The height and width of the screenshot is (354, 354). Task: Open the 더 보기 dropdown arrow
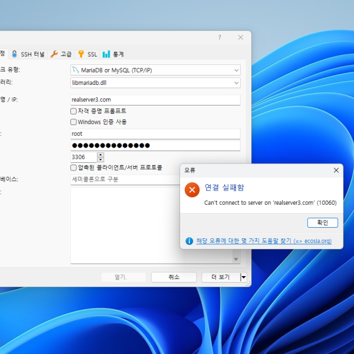(x=244, y=277)
